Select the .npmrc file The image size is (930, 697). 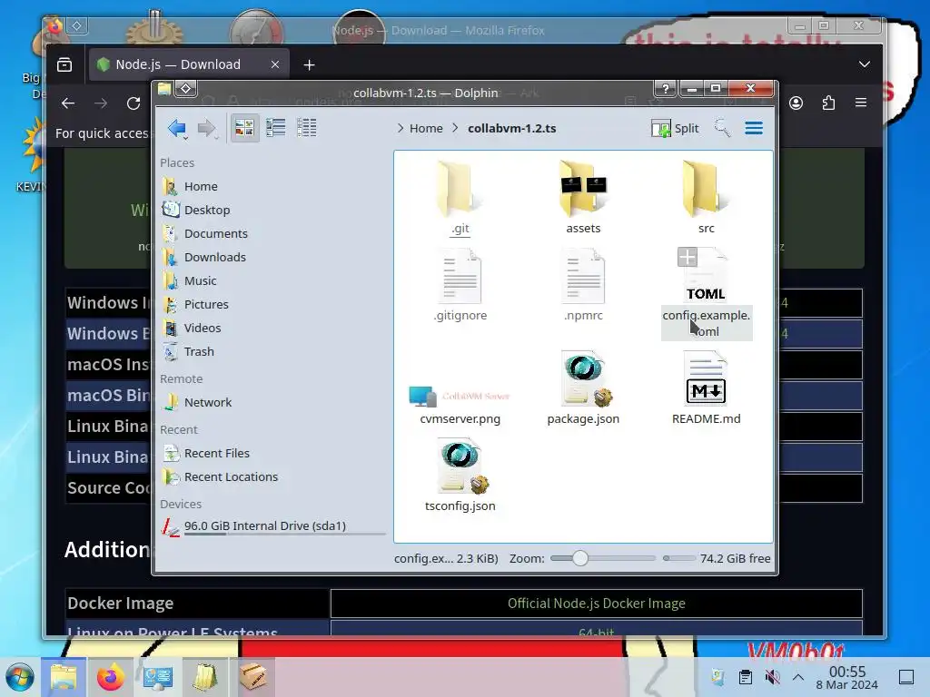(583, 286)
